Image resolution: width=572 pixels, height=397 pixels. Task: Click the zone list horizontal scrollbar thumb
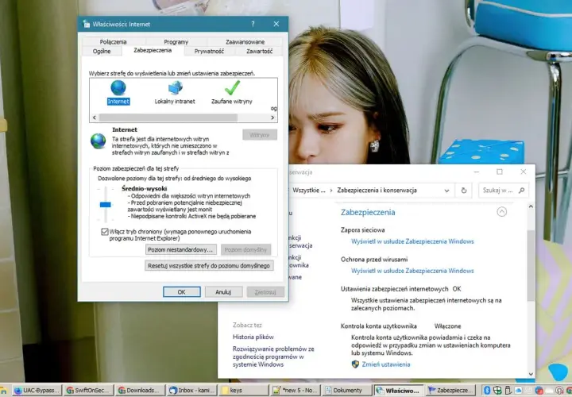coord(168,118)
